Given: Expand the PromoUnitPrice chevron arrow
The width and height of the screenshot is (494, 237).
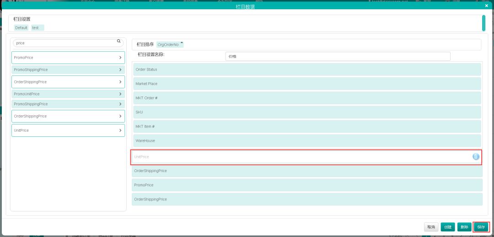Looking at the screenshot, I should [120, 94].
